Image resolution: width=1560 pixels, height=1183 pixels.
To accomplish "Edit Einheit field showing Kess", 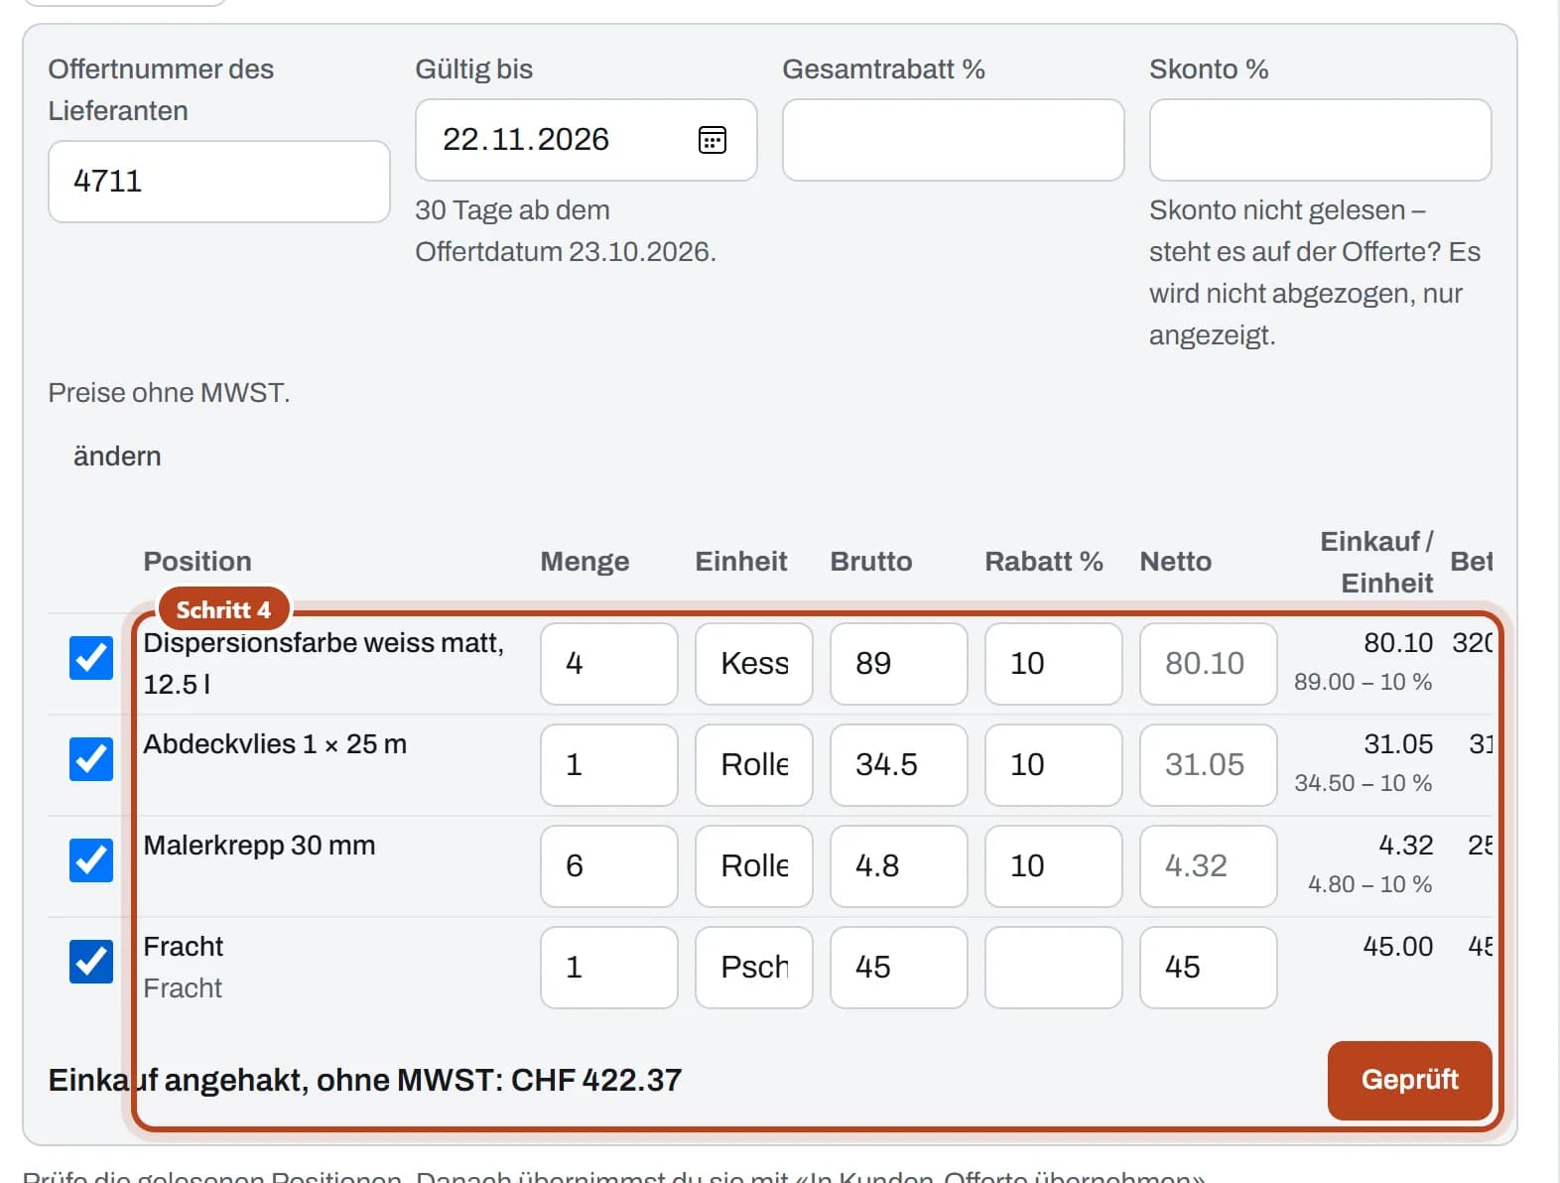I will coord(754,664).
